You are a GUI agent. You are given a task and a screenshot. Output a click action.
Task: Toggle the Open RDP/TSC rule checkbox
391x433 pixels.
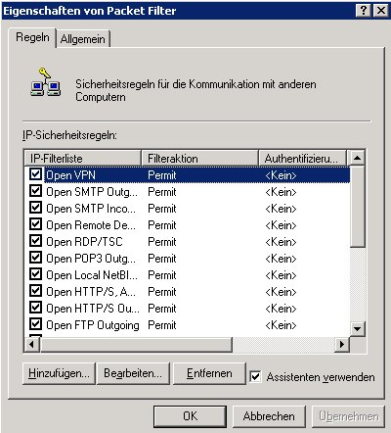[x=35, y=241]
